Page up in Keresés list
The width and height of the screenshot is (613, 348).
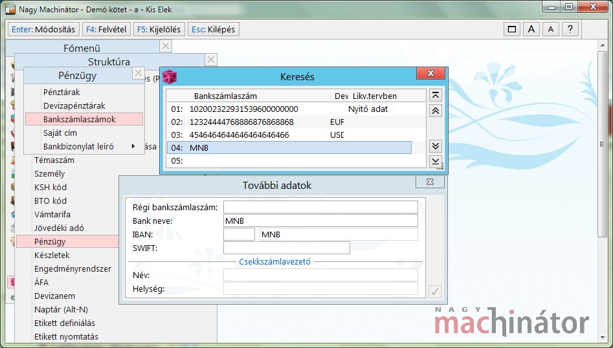436,111
